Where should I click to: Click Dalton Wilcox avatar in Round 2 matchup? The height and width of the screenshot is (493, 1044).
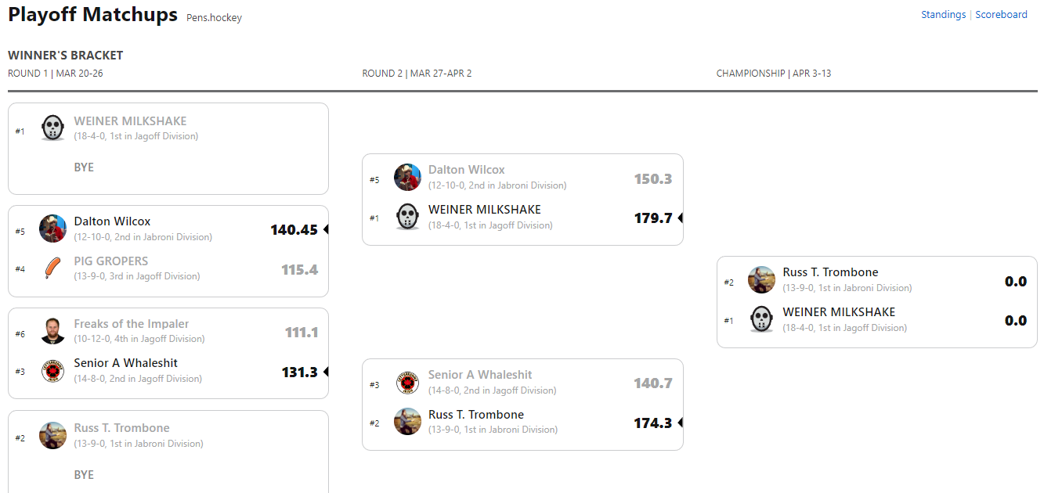point(407,178)
